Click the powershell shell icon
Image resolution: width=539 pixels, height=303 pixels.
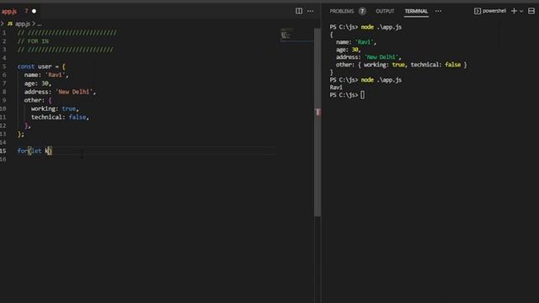[x=478, y=11]
